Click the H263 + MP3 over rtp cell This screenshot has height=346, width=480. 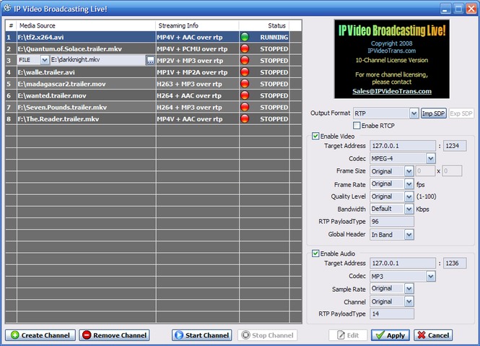[198, 84]
